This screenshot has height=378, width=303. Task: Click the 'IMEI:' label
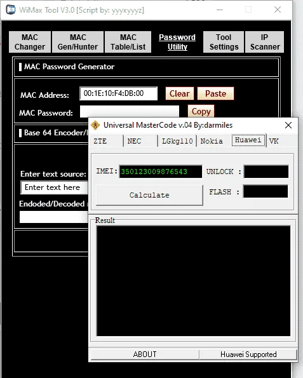tap(107, 171)
